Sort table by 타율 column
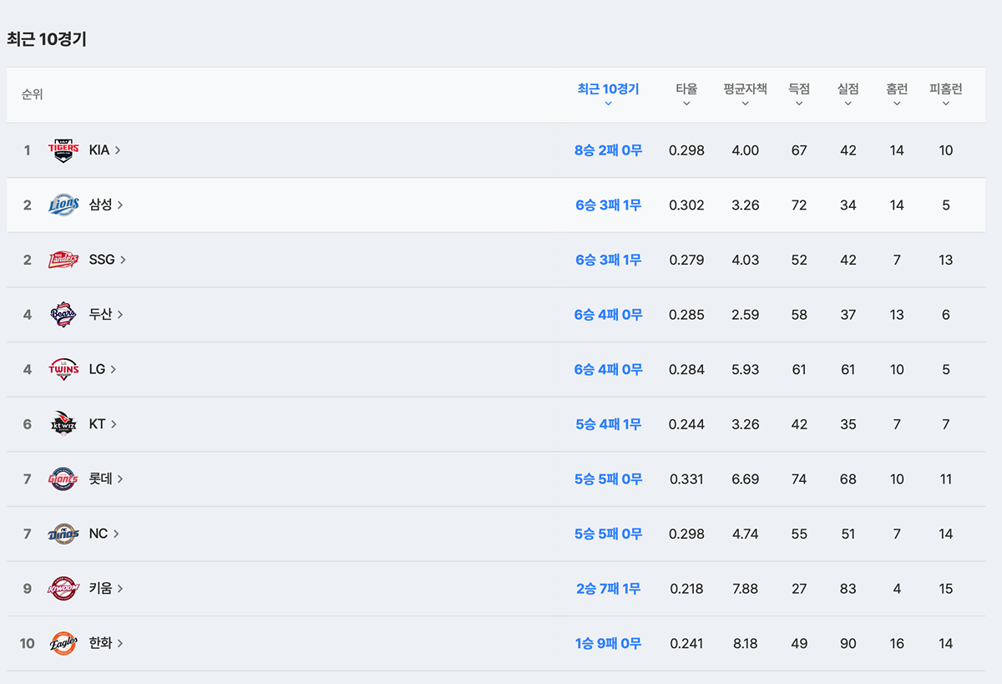 (686, 94)
